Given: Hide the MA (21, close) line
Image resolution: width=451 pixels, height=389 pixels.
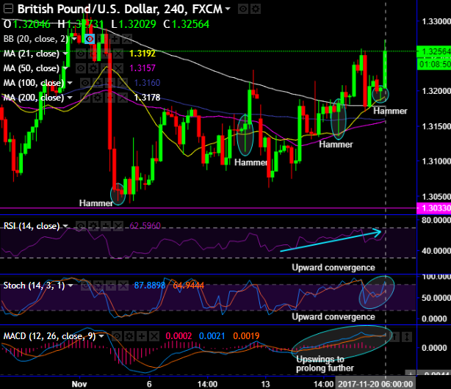Looking at the screenshot, I should point(81,54).
